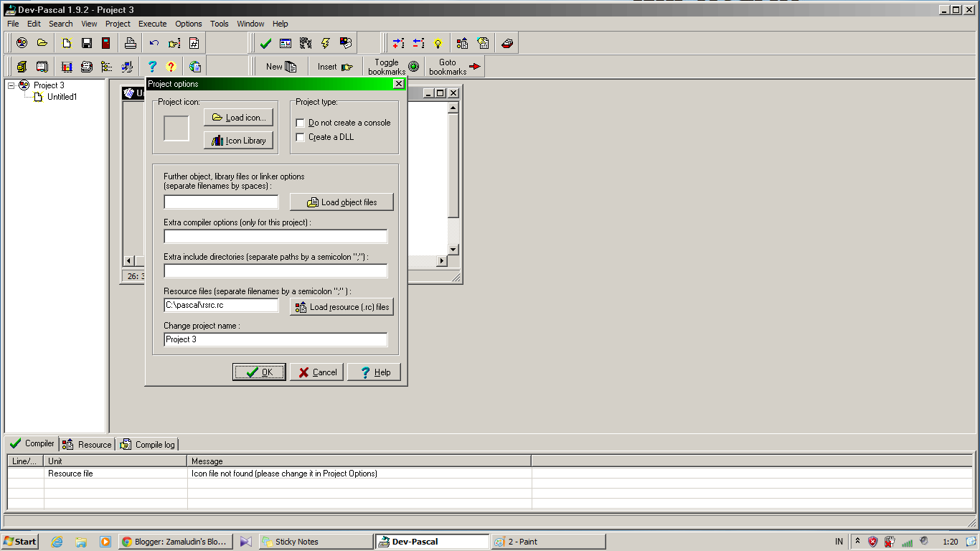Click the blue question mark help icon
980x551 pixels.
pos(152,67)
